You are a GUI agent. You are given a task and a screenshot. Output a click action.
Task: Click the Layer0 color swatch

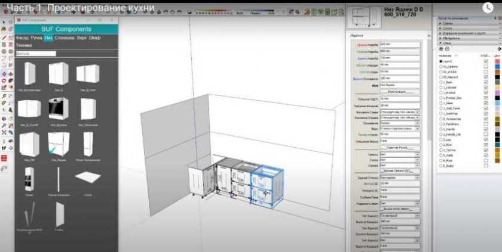point(497,61)
